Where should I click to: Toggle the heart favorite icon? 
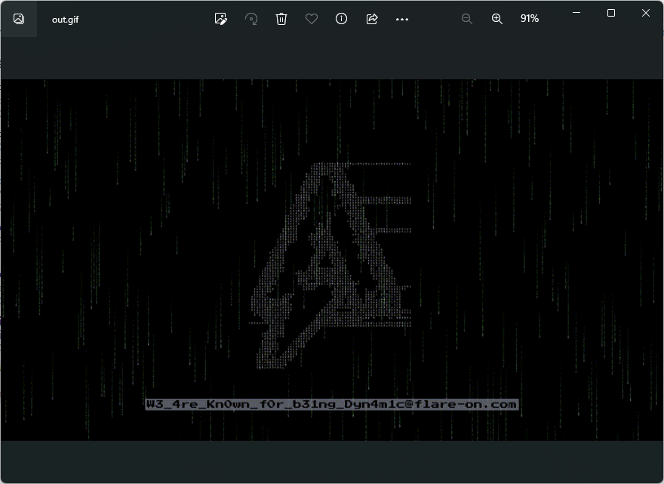click(312, 19)
